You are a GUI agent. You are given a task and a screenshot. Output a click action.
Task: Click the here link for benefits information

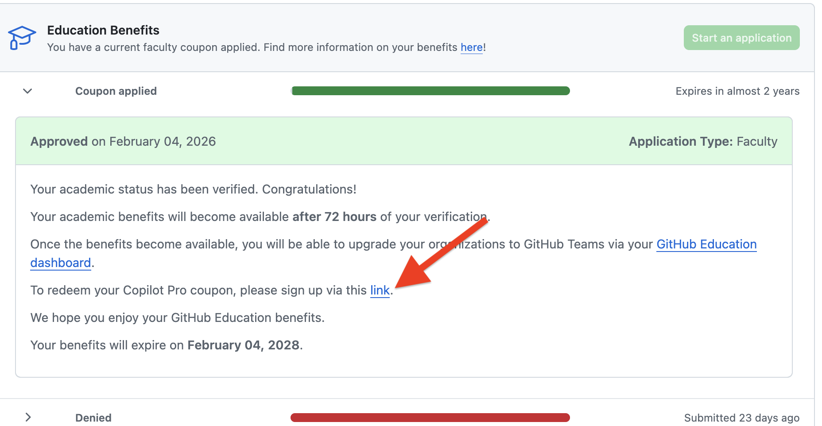pyautogui.click(x=471, y=47)
